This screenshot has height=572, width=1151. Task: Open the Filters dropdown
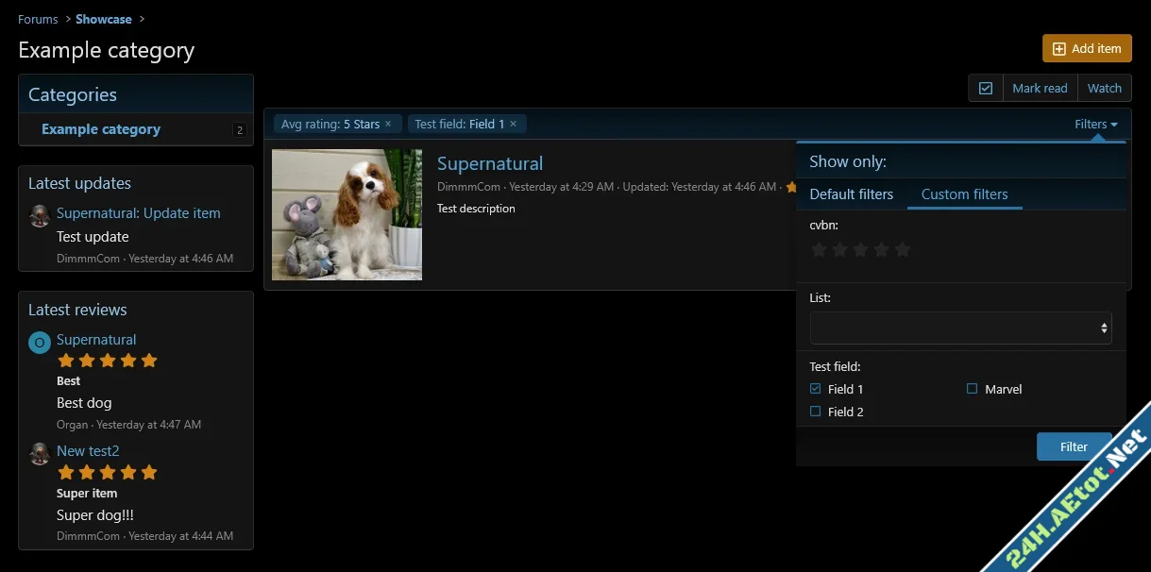pyautogui.click(x=1093, y=124)
